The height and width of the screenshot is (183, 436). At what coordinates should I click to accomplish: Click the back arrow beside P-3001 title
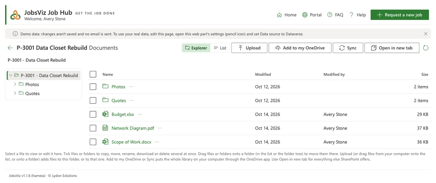(10, 48)
